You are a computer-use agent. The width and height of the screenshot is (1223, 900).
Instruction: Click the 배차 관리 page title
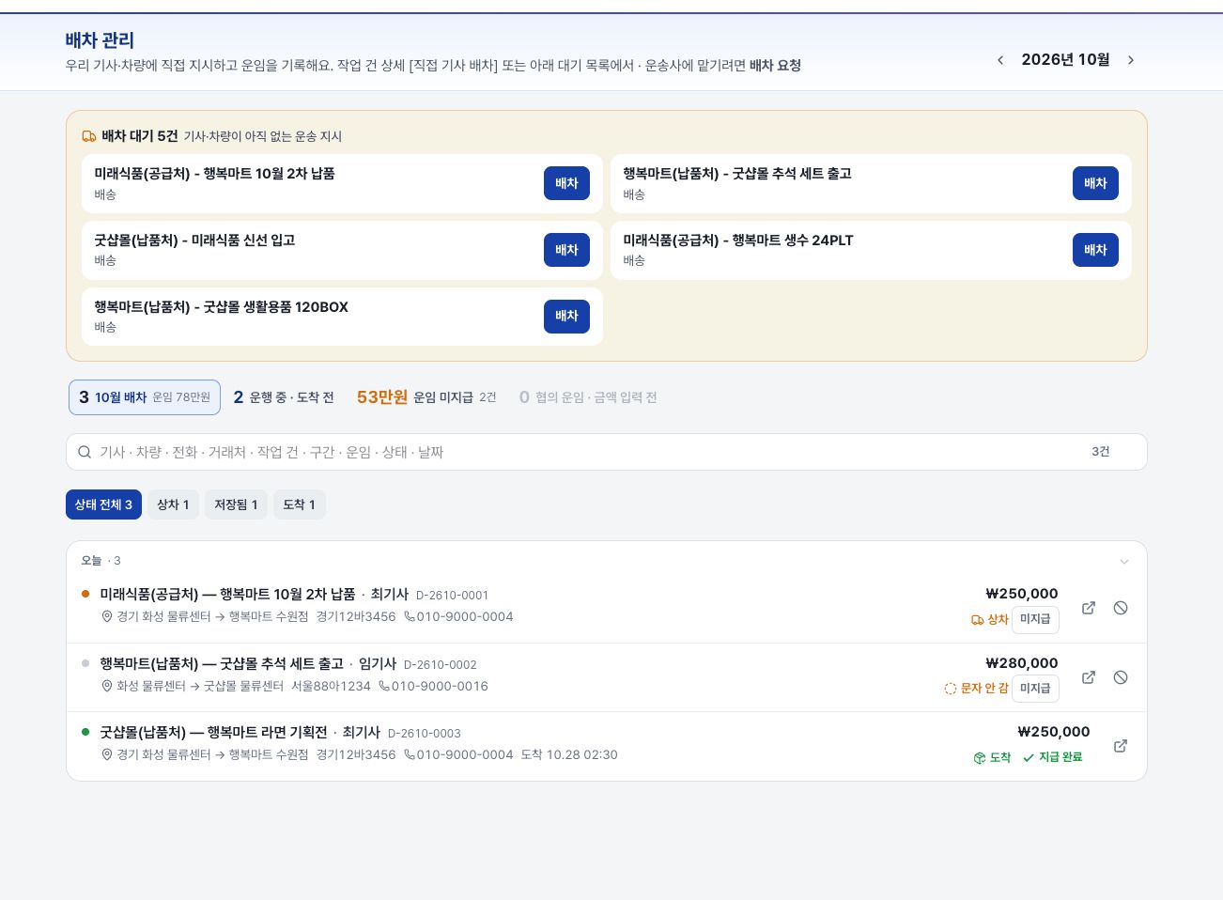pos(100,40)
